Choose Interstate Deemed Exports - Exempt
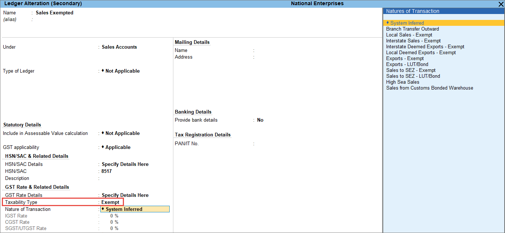The image size is (505, 233). click(x=425, y=46)
